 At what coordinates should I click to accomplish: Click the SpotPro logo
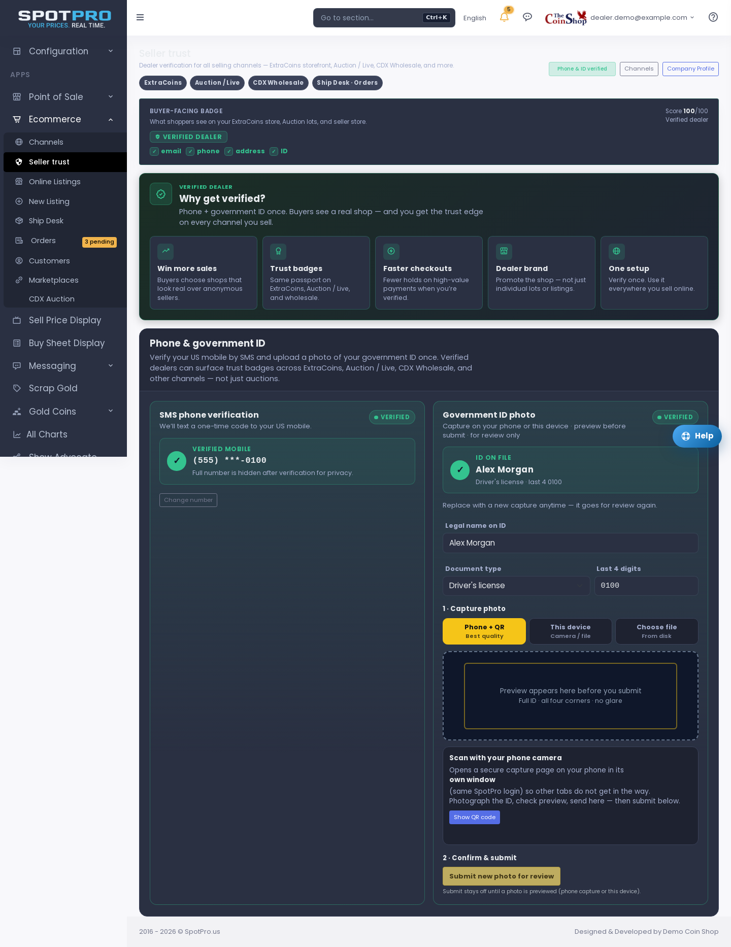[64, 19]
